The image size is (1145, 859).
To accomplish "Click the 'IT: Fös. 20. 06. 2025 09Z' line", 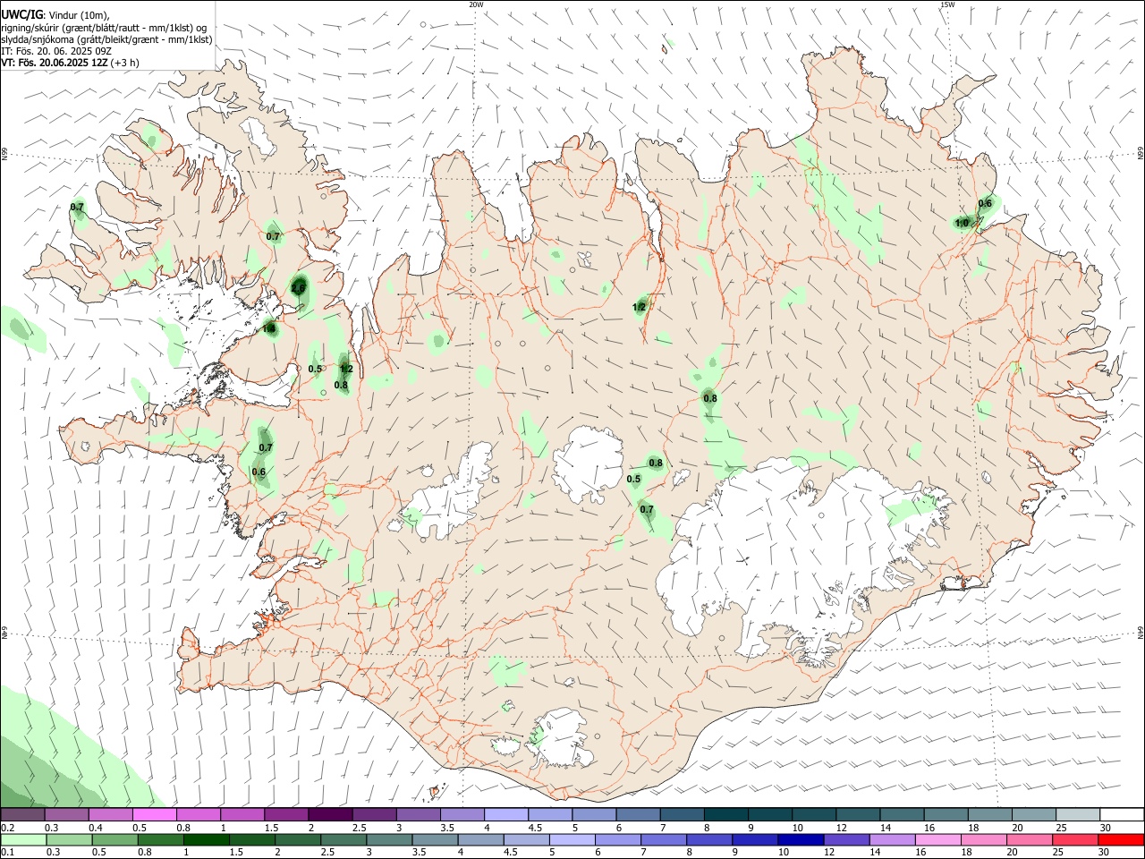I will click(56, 51).
